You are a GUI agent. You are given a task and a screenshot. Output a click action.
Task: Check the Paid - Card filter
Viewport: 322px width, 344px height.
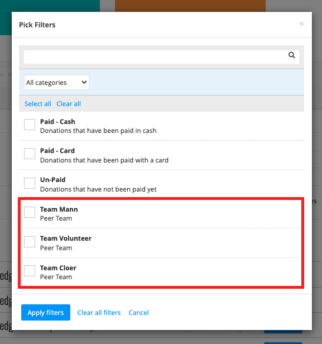pos(30,154)
